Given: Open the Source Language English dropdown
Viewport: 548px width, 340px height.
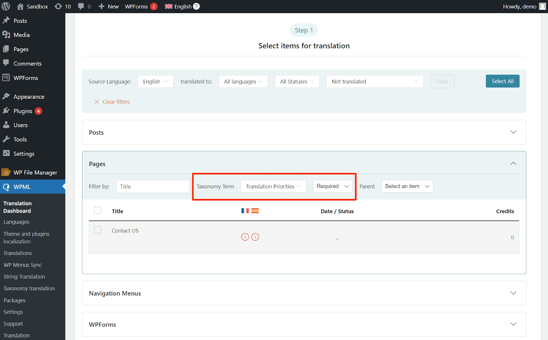Looking at the screenshot, I should pyautogui.click(x=155, y=81).
